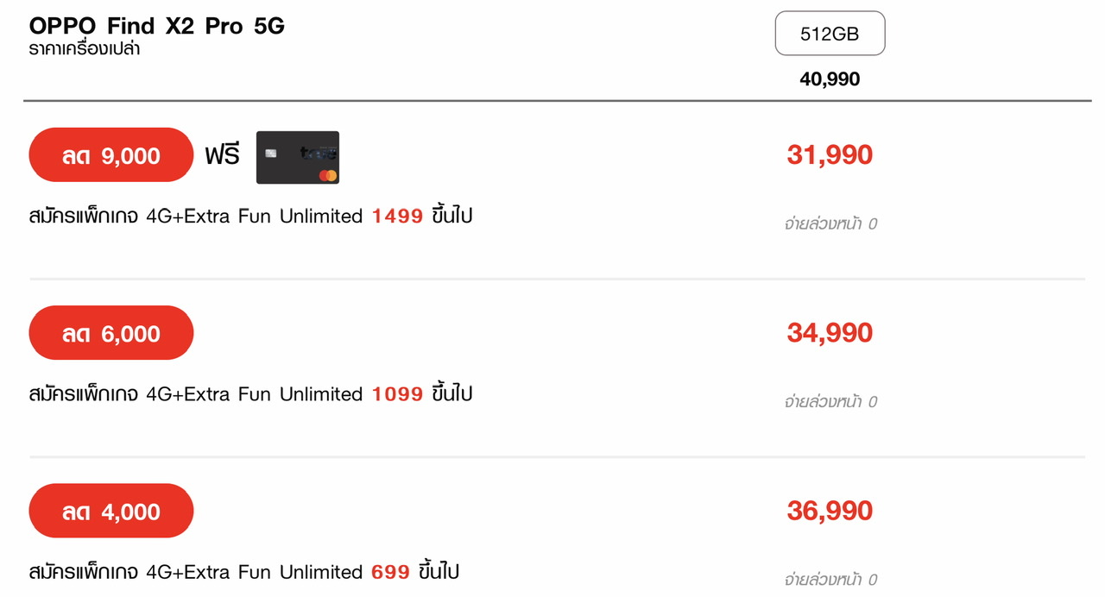
Task: Click the Mastercard logo on the card
Action: coord(327,175)
